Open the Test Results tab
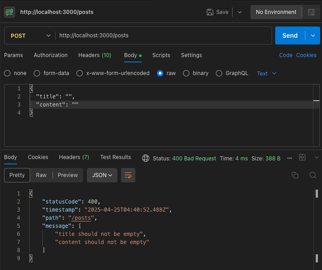 [116, 157]
